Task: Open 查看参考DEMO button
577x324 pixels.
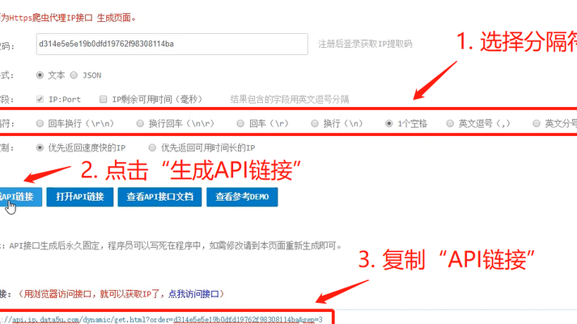Action: (x=242, y=197)
